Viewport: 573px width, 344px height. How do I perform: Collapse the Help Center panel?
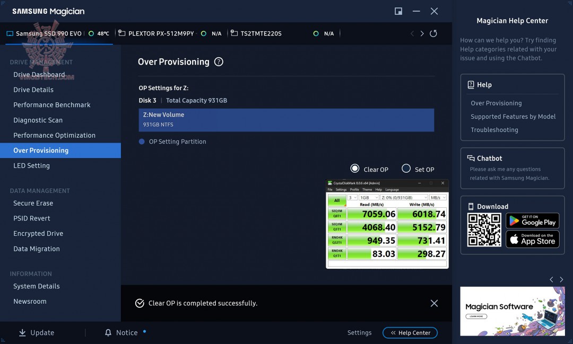[410, 333]
